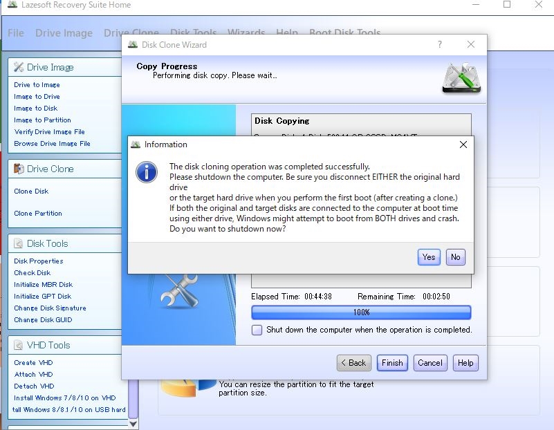Click Yes to shut down now
Screen dimensions: 554x430
point(429,257)
